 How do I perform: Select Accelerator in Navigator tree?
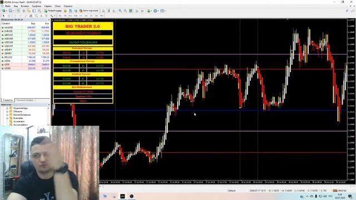click(19, 122)
